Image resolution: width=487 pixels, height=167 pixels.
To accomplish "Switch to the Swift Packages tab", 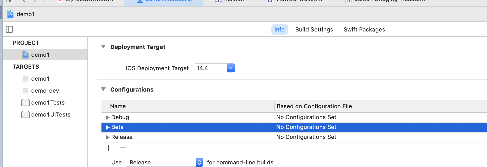I will point(364,29).
